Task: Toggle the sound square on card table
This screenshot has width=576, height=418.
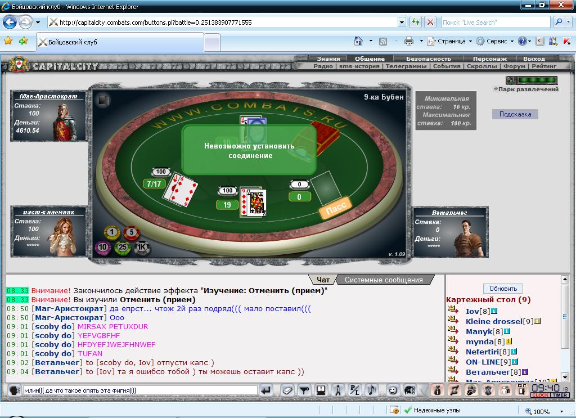Action: click(103, 100)
